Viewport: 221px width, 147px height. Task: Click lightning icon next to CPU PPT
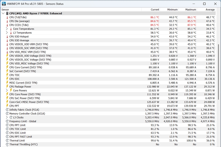tap(7, 106)
